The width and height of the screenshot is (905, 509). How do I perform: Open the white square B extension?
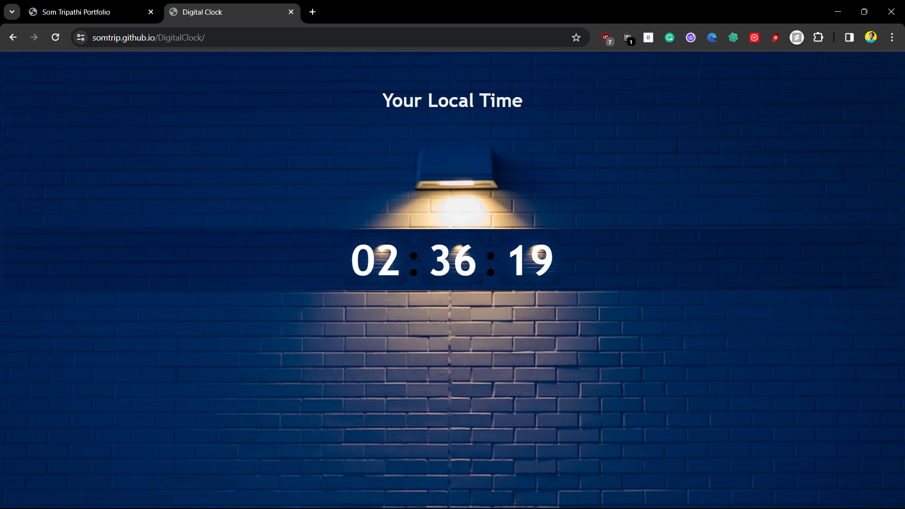pyautogui.click(x=648, y=38)
